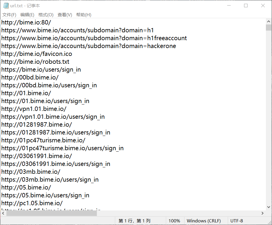This screenshot has width=272, height=225.
Task: Open the 帮助(H) menu
Action: click(83, 15)
